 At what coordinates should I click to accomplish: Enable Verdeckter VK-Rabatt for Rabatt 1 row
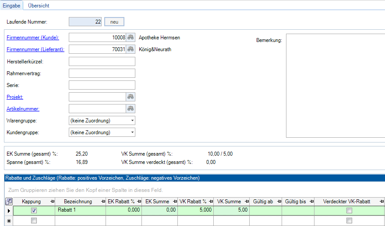pyautogui.click(x=349, y=210)
